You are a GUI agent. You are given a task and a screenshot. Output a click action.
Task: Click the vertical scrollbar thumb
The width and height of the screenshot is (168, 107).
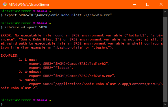point(165,59)
